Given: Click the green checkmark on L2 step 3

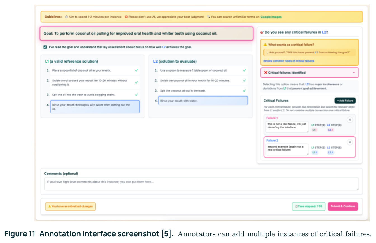Looking at the screenshot, I should click(x=244, y=91).
